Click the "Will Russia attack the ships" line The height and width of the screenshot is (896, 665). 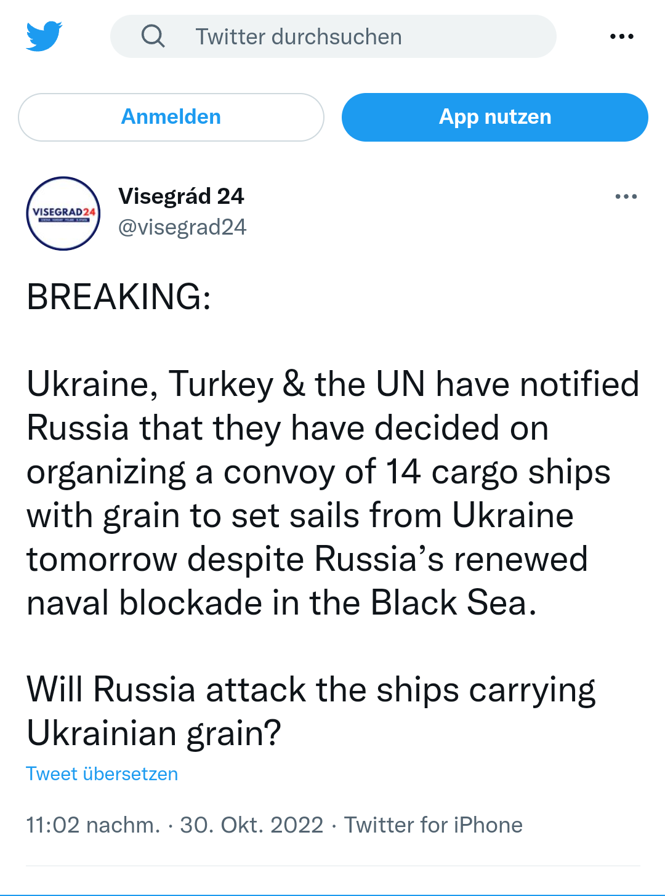311,690
